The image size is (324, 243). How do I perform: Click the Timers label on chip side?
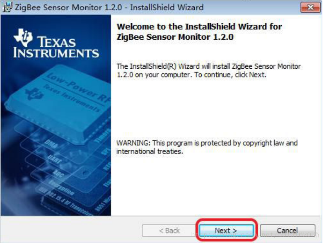coord(103,135)
